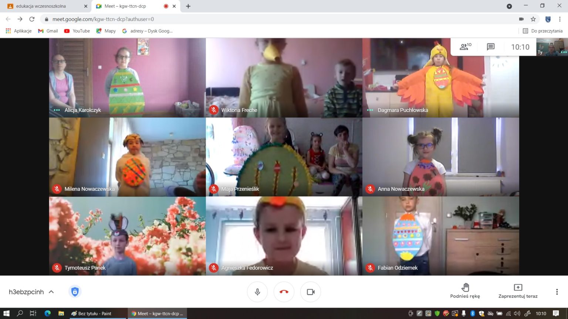The image size is (568, 319).
Task: Open the adresy – Dysk Google bookmark
Action: pos(147,31)
